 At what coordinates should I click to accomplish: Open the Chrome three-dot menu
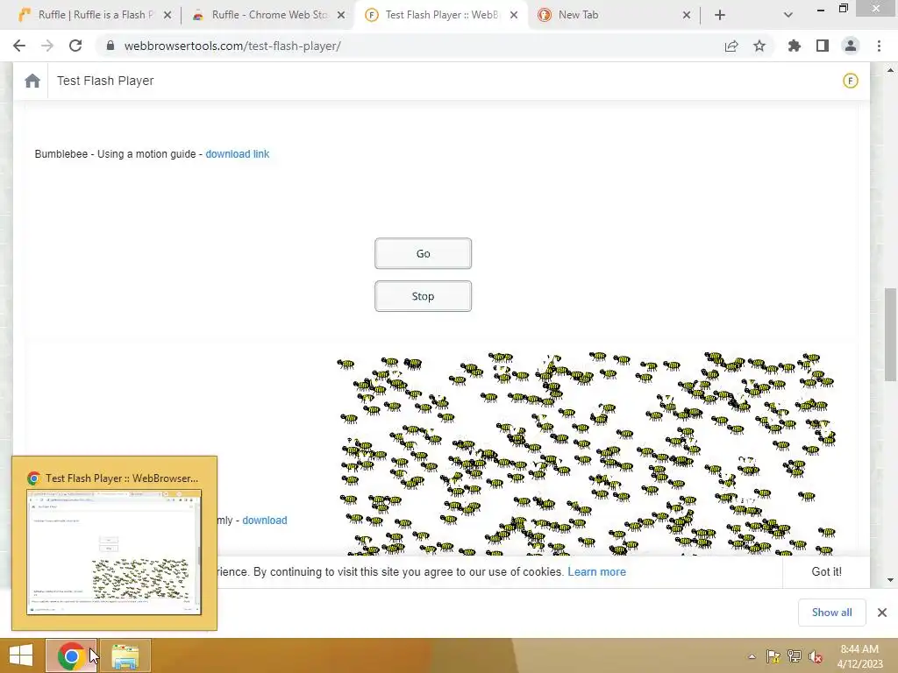pyautogui.click(x=879, y=46)
